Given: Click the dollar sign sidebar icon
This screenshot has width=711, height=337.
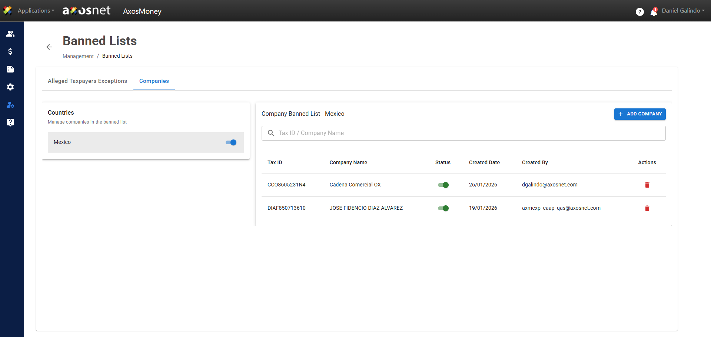Looking at the screenshot, I should point(10,51).
